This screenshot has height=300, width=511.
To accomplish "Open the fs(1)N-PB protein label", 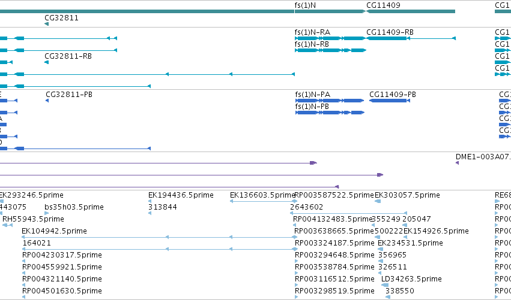I will [312, 107].
